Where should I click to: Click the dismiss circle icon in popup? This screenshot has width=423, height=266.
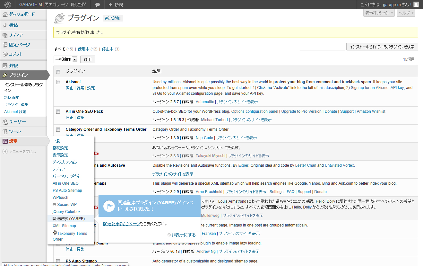coord(169,235)
